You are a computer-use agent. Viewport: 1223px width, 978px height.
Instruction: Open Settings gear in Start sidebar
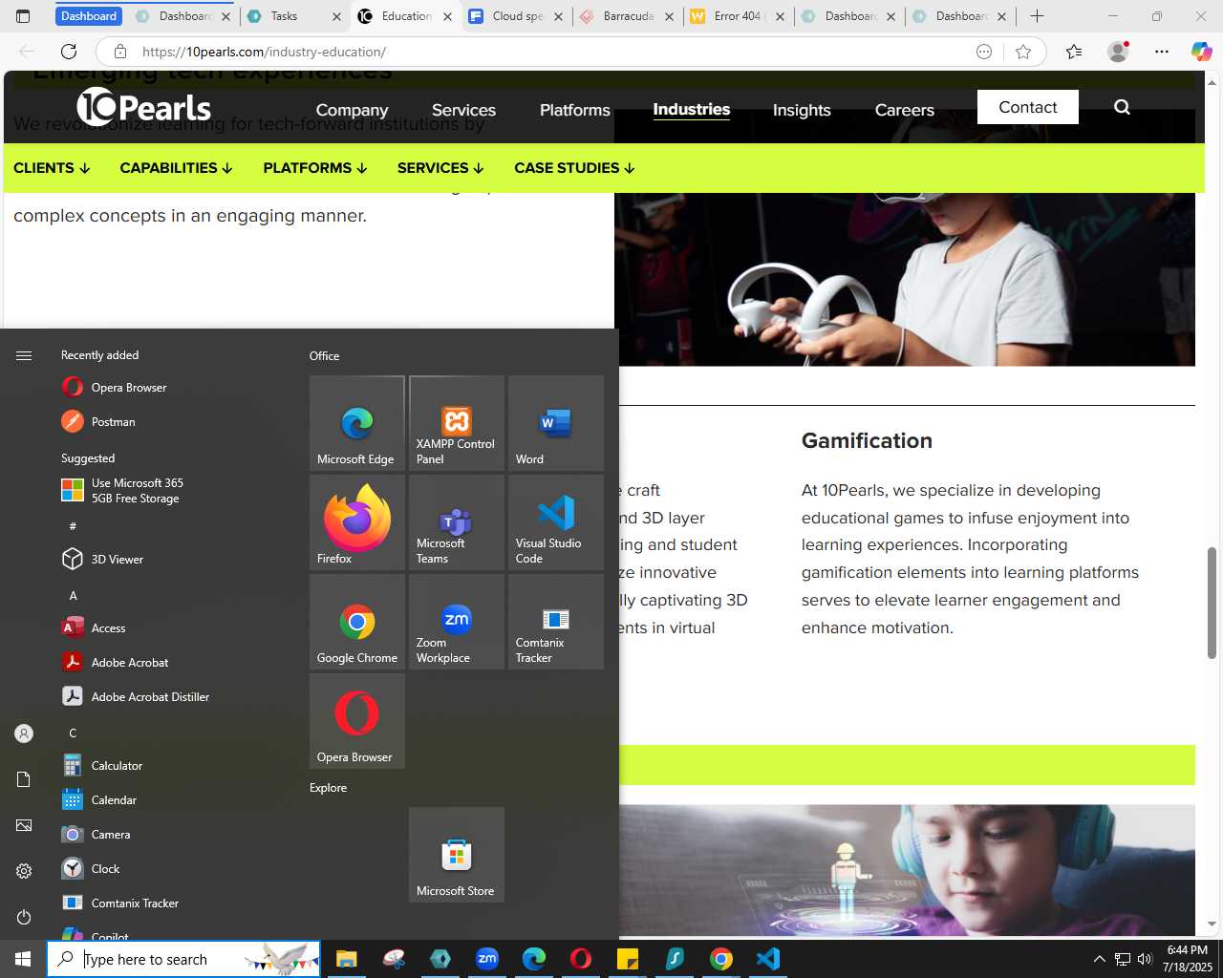pos(24,871)
